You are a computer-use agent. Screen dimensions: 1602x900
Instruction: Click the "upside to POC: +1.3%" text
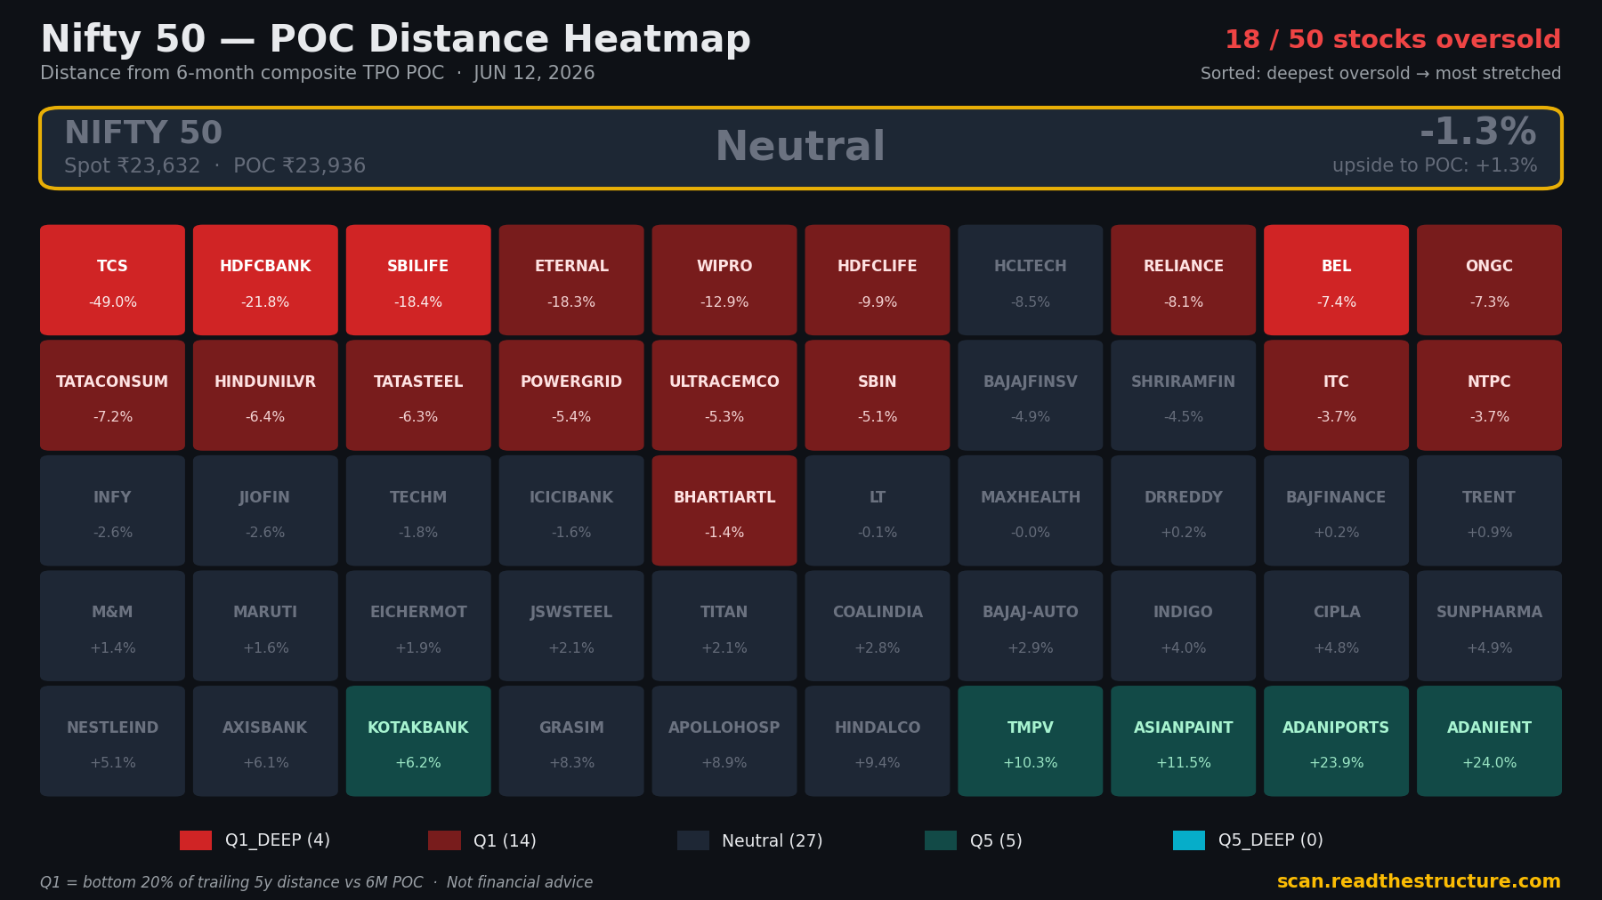(x=1435, y=166)
